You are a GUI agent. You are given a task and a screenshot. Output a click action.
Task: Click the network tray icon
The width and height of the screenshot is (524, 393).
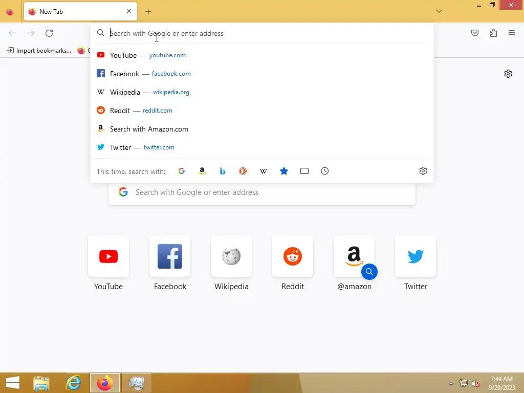464,383
